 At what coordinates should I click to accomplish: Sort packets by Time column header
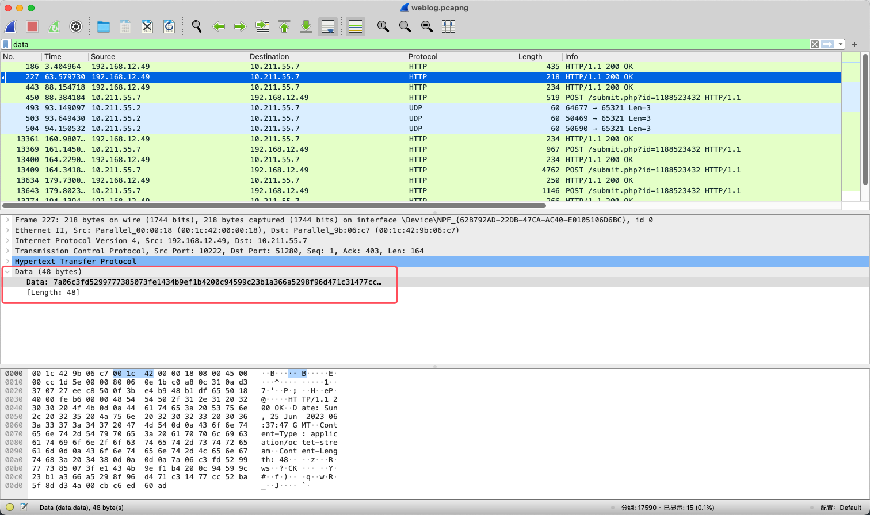65,56
